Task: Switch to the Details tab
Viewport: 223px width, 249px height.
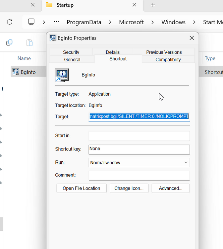Action: point(113,52)
